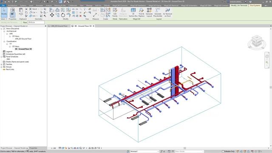272x153 pixels.
Task: Switch to the ARK_00 Ground Floor view tab
Action: (x=59, y=26)
